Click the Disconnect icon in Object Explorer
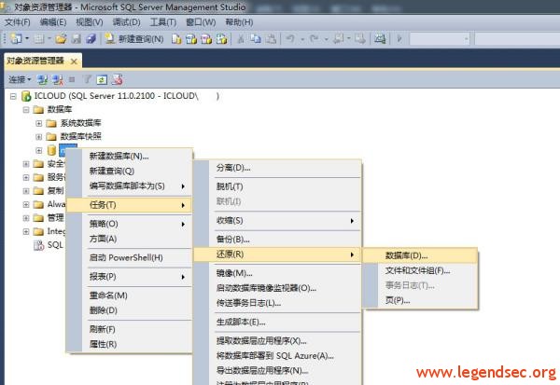This screenshot has width=560, height=385. [58, 79]
